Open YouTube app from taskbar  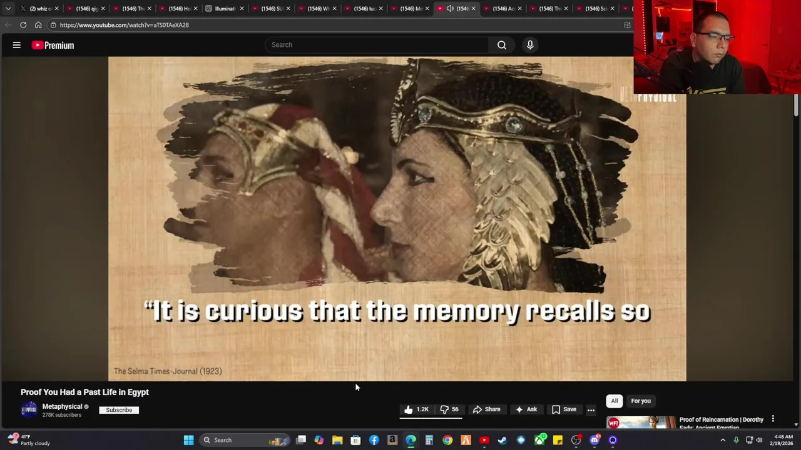click(x=484, y=440)
